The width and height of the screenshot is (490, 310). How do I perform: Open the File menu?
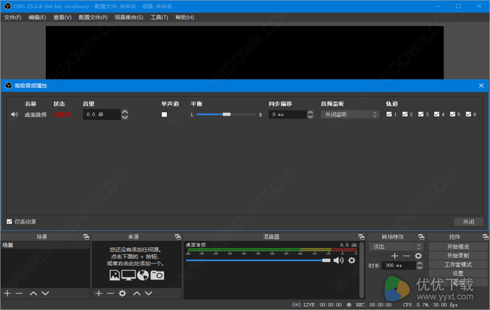click(x=12, y=17)
